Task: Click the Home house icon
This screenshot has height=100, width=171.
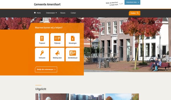Action: click(x=35, y=13)
